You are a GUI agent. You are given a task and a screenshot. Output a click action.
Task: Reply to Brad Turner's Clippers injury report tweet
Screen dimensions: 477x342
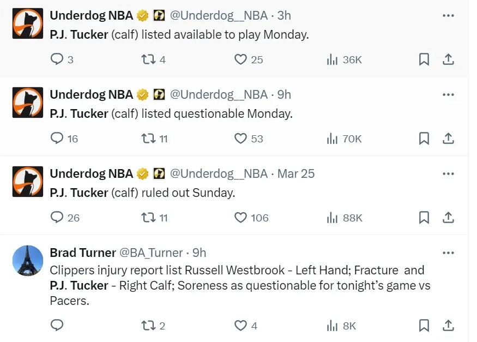[57, 326]
